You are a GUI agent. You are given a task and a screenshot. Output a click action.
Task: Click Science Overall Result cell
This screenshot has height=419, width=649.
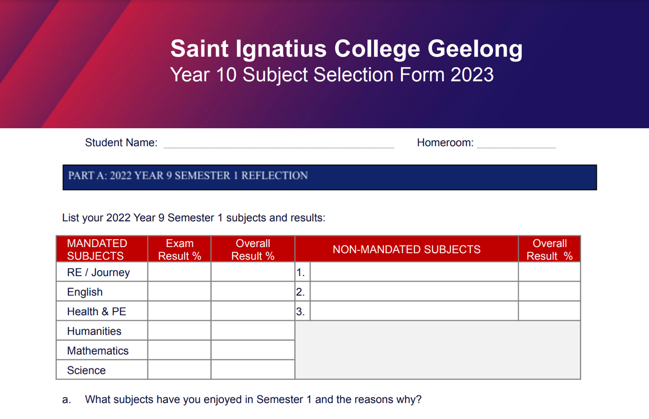click(x=253, y=370)
